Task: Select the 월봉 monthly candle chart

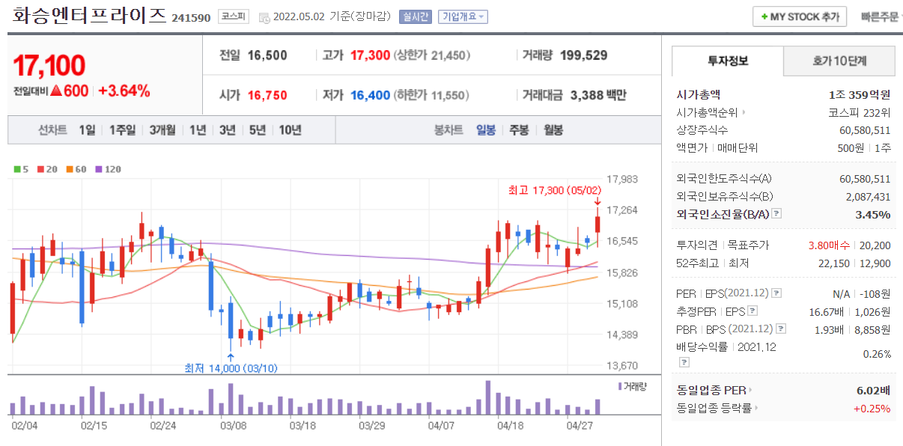Action: [x=553, y=130]
